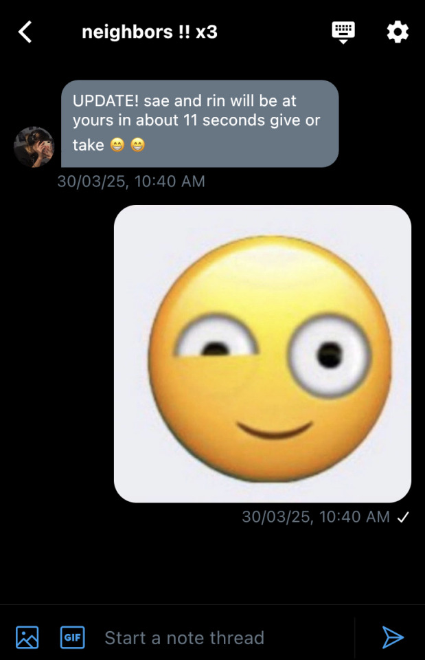Click the half-closed eye of the emoji picture

pyautogui.click(x=218, y=347)
